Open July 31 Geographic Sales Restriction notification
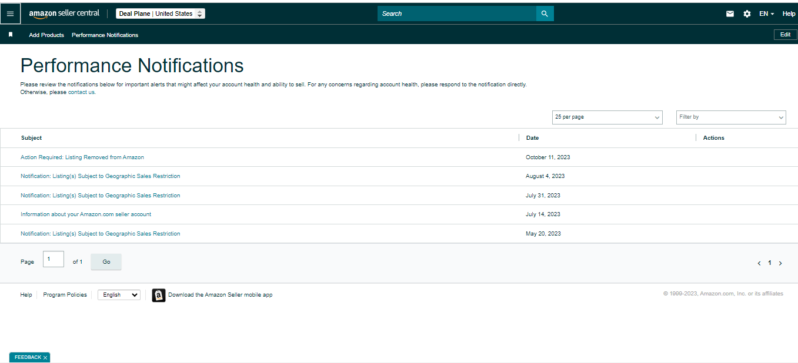Viewport: 798px width, 363px height. click(x=101, y=196)
